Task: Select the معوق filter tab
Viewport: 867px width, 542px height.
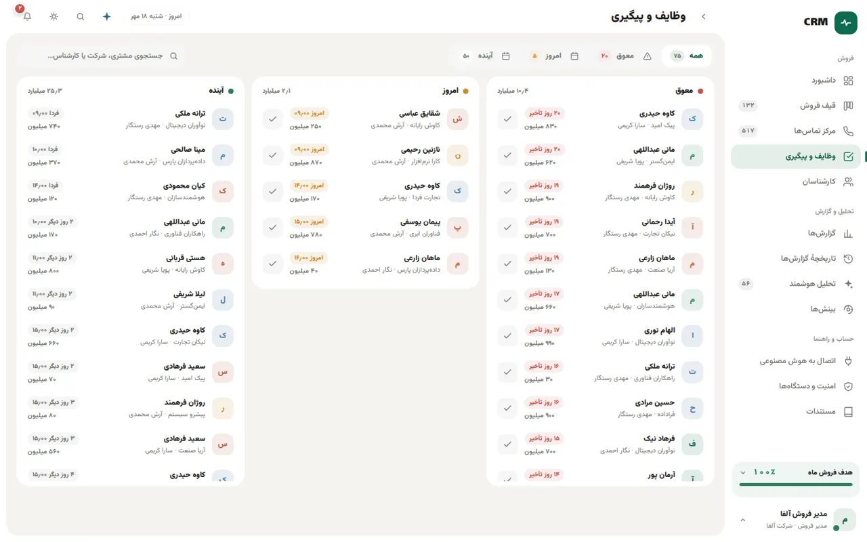Action: pos(625,56)
